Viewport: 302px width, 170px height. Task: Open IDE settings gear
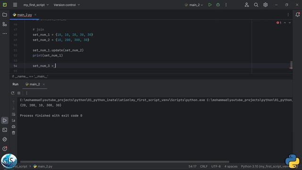[265, 5]
